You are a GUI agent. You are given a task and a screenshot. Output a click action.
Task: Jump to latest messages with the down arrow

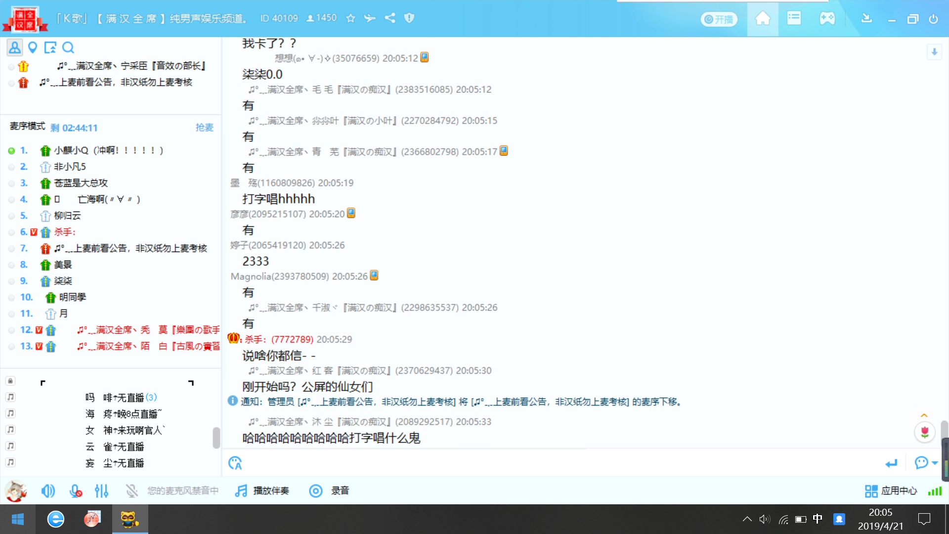[x=934, y=51]
